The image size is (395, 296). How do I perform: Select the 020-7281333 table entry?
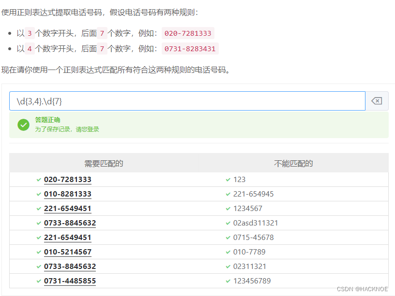67,180
